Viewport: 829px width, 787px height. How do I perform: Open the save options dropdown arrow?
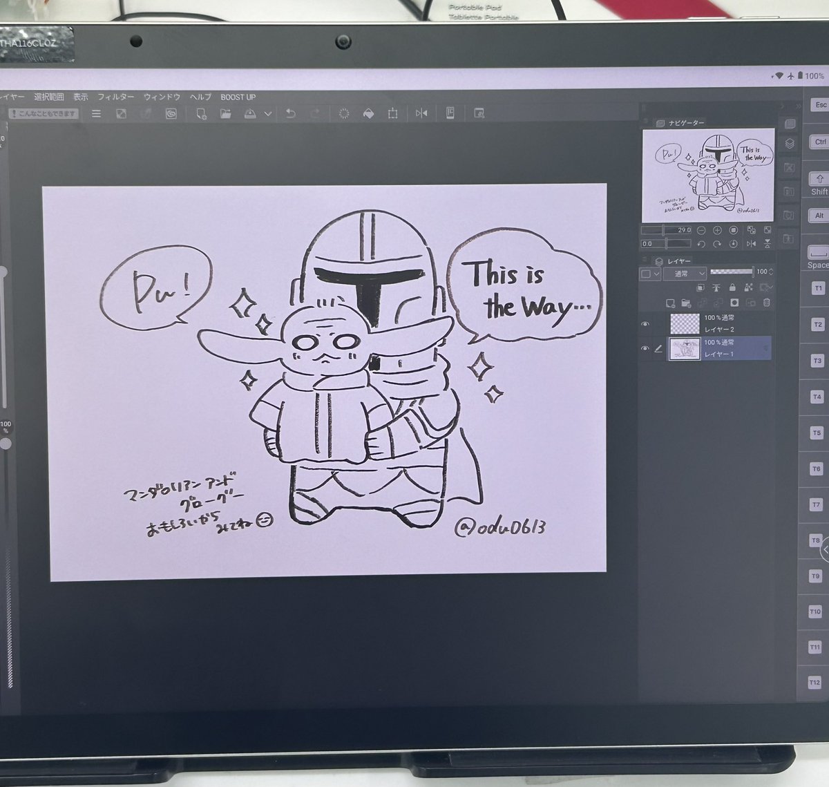tap(269, 114)
